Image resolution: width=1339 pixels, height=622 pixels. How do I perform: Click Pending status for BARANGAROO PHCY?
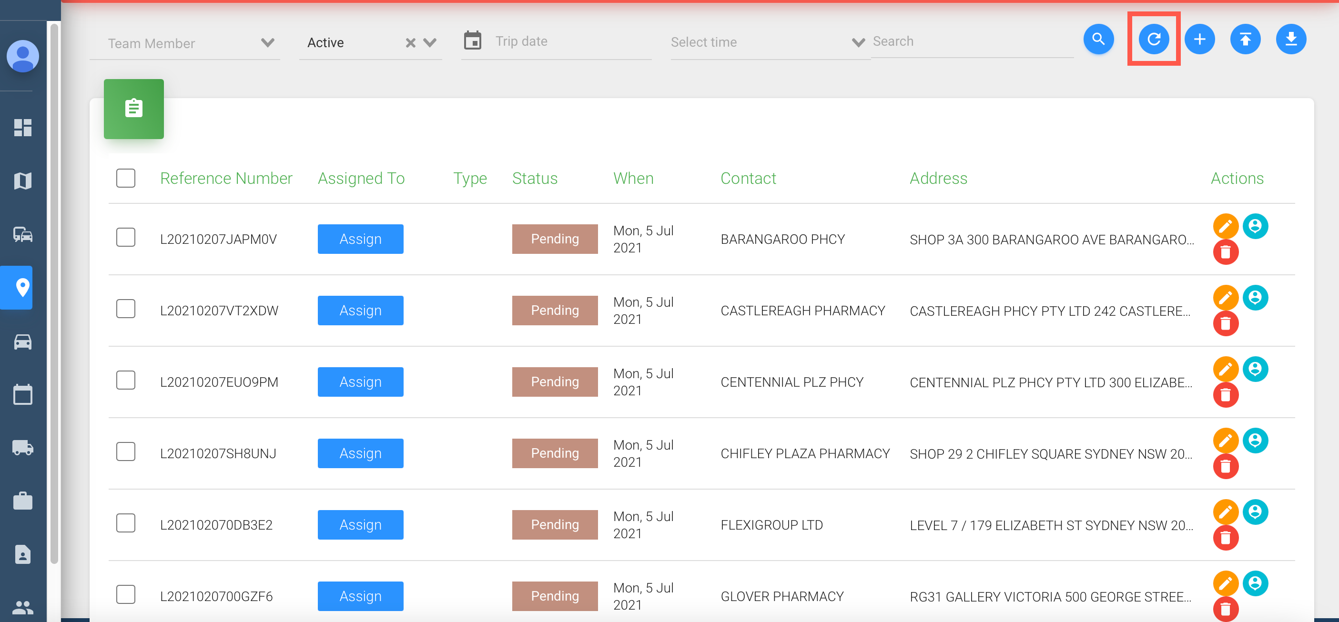coord(555,239)
